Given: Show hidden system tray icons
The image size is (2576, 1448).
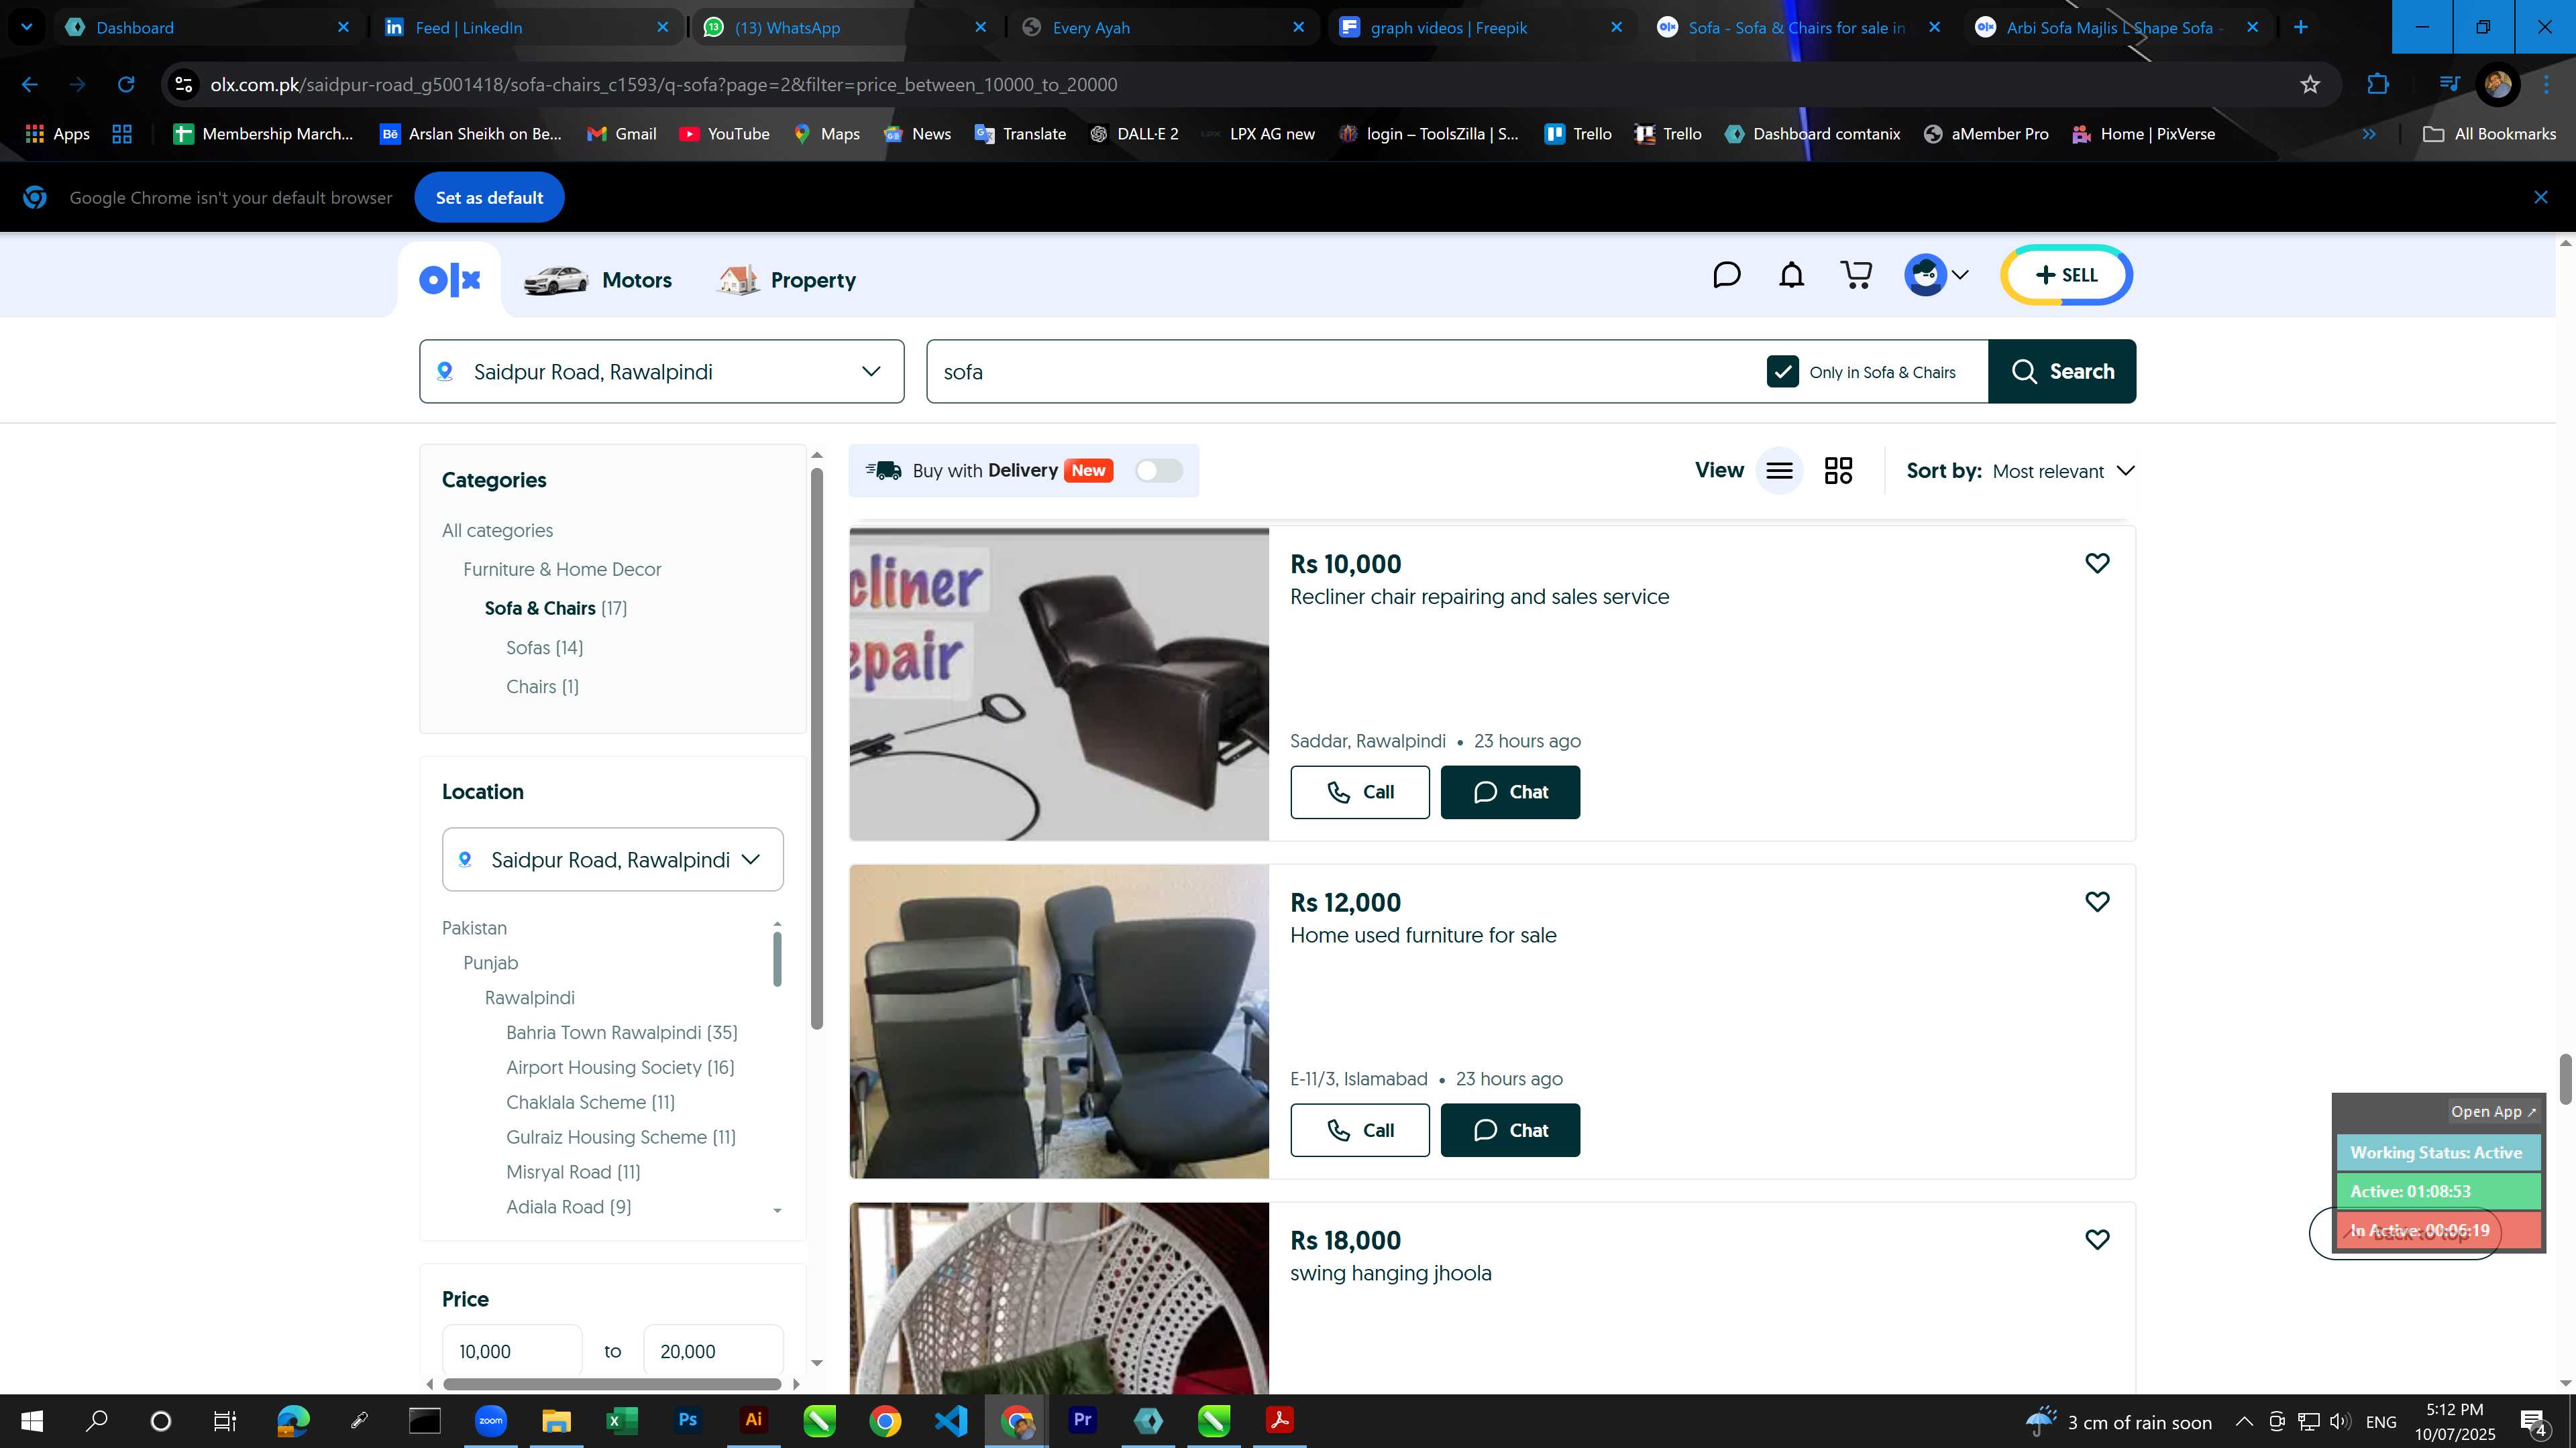Looking at the screenshot, I should point(2244,1421).
